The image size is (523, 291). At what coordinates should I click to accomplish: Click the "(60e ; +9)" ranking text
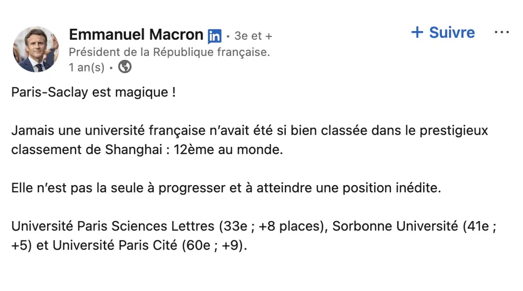[x=213, y=245]
